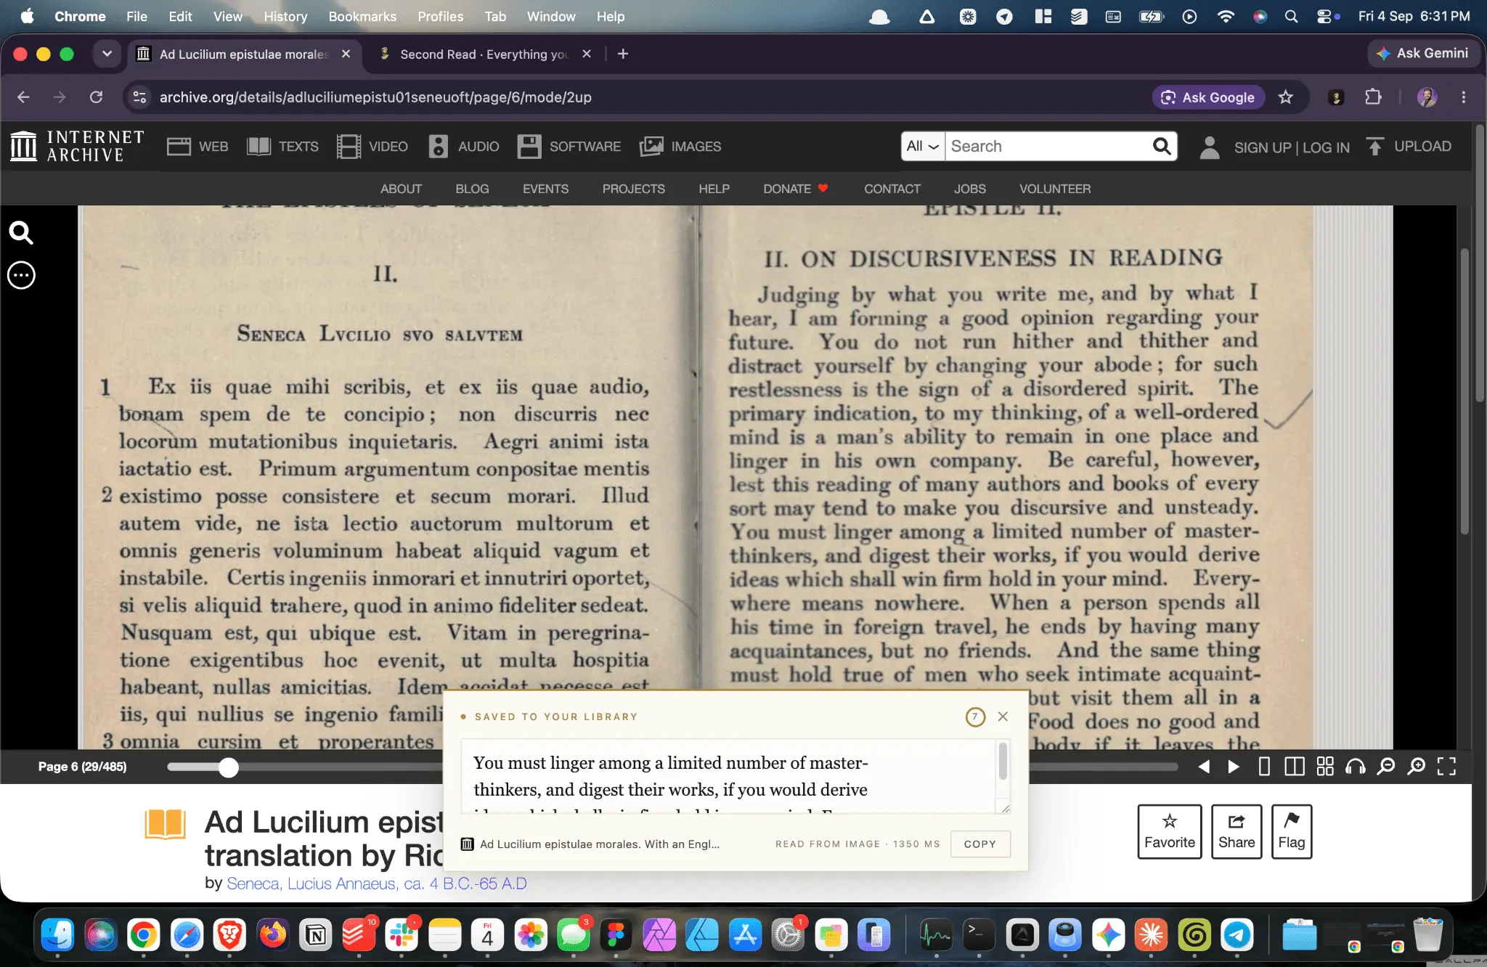Image resolution: width=1487 pixels, height=967 pixels.
Task: Open Chrome three-dot menu
Action: (x=1464, y=97)
